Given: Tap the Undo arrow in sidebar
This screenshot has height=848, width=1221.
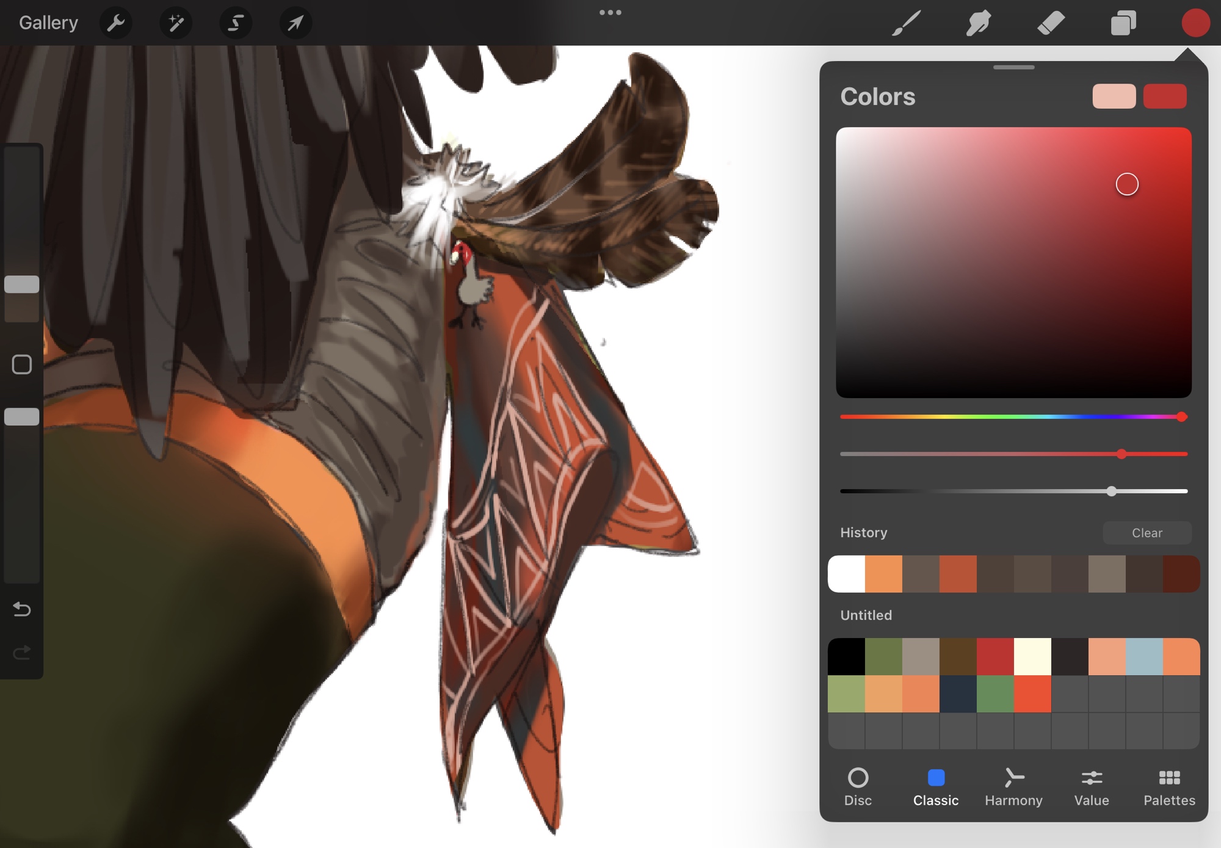Looking at the screenshot, I should [22, 609].
